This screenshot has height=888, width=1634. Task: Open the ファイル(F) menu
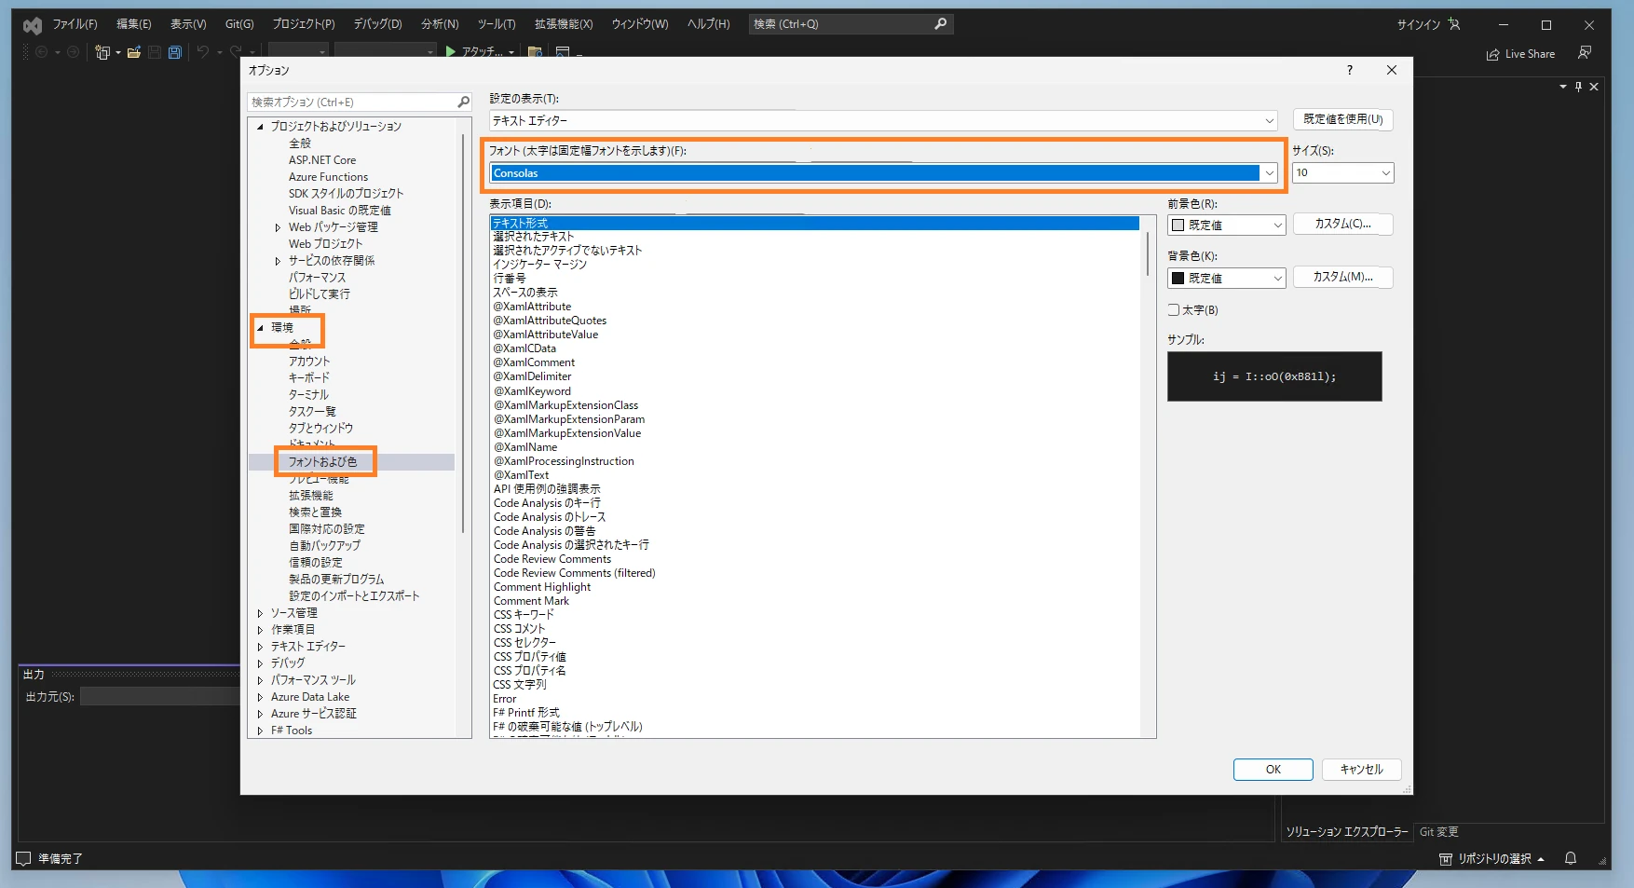pos(75,24)
